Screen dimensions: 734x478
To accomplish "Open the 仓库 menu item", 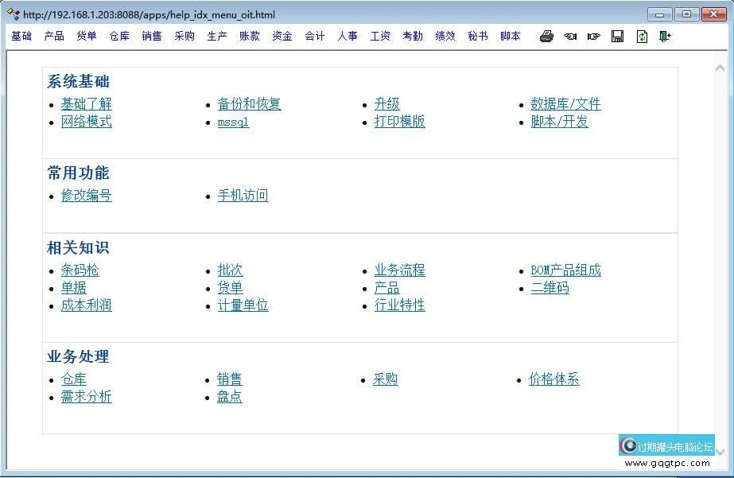I will tap(119, 36).
